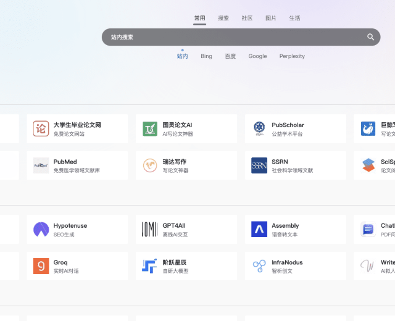Viewport: 395px width, 321px height.
Task: Click the PubMed logo icon
Action: 41,165
